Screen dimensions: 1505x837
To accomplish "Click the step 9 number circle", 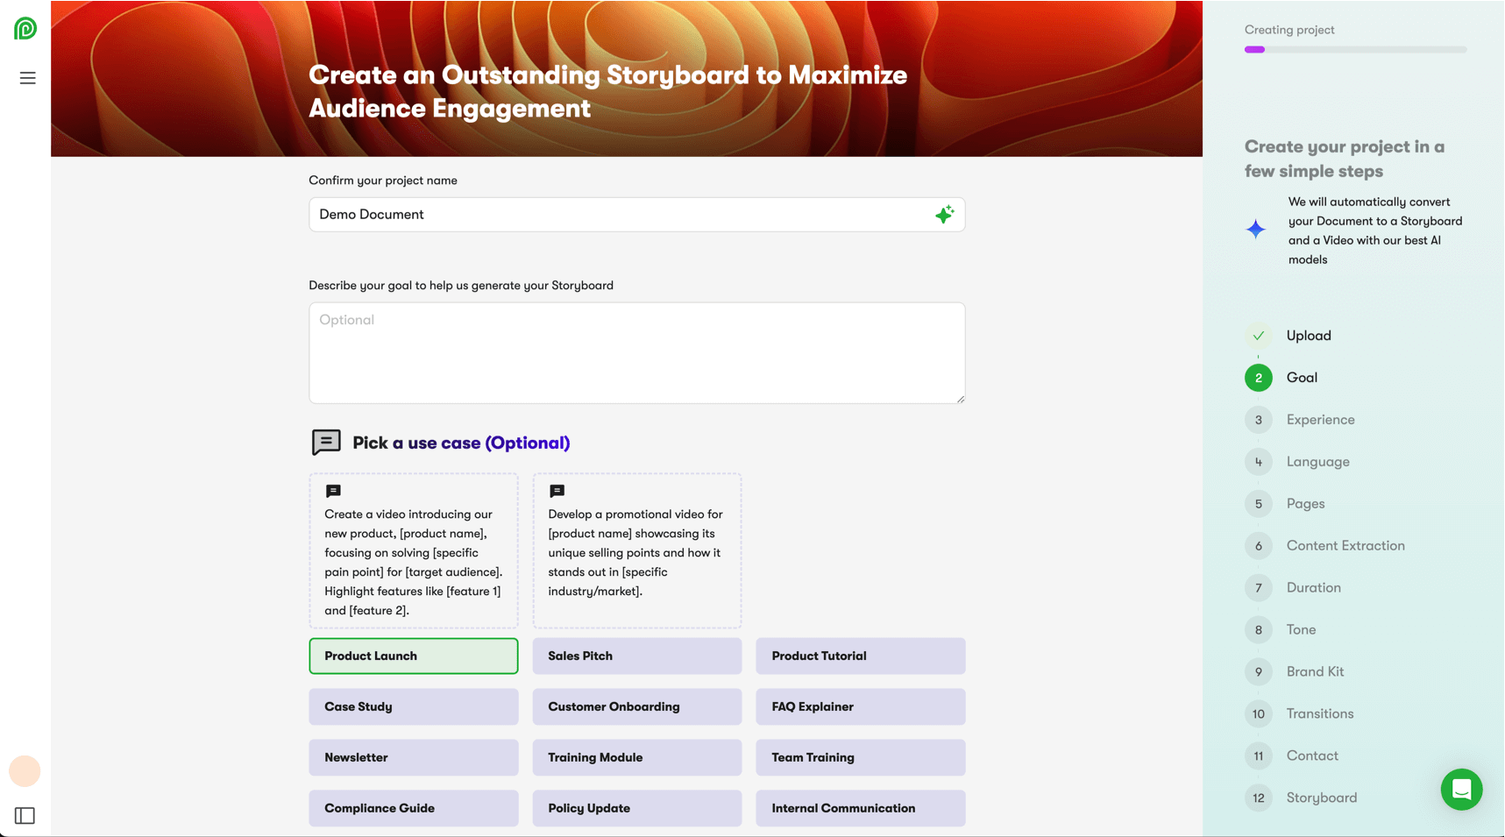I will [1259, 672].
